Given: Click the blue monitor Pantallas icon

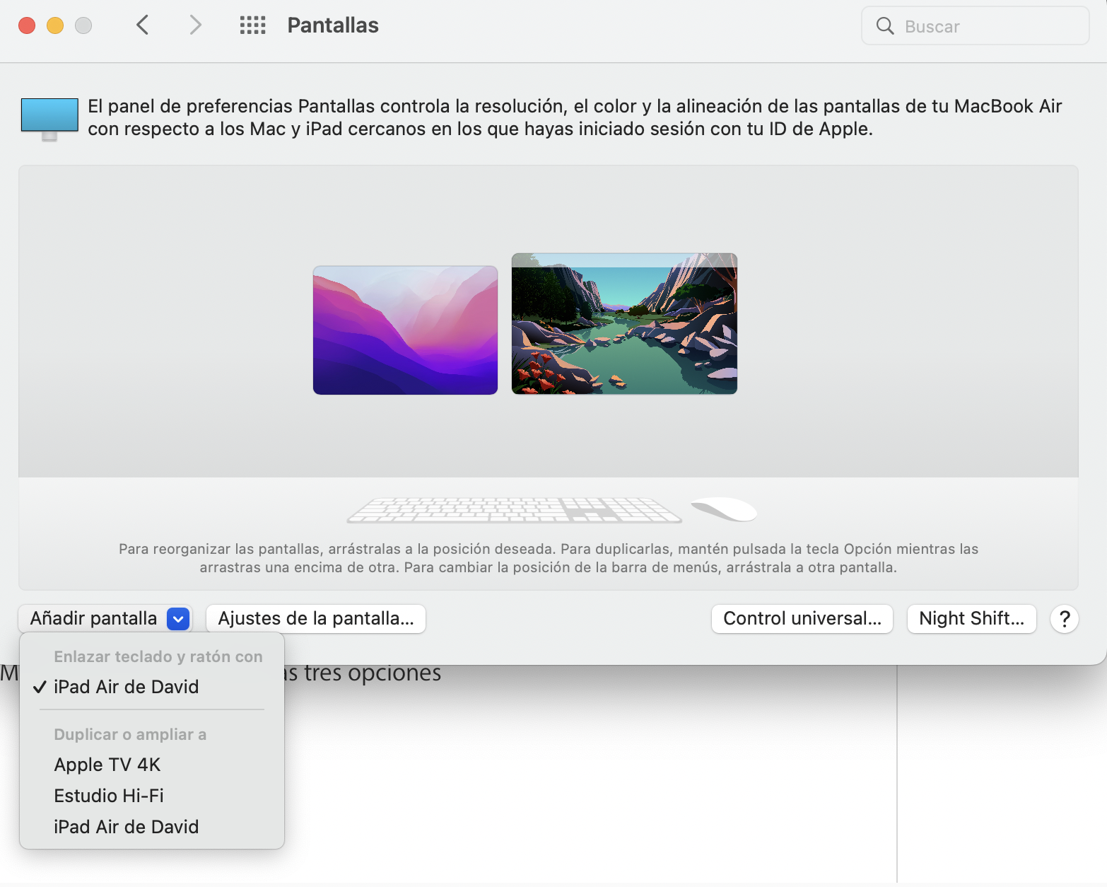Looking at the screenshot, I should 49,119.
